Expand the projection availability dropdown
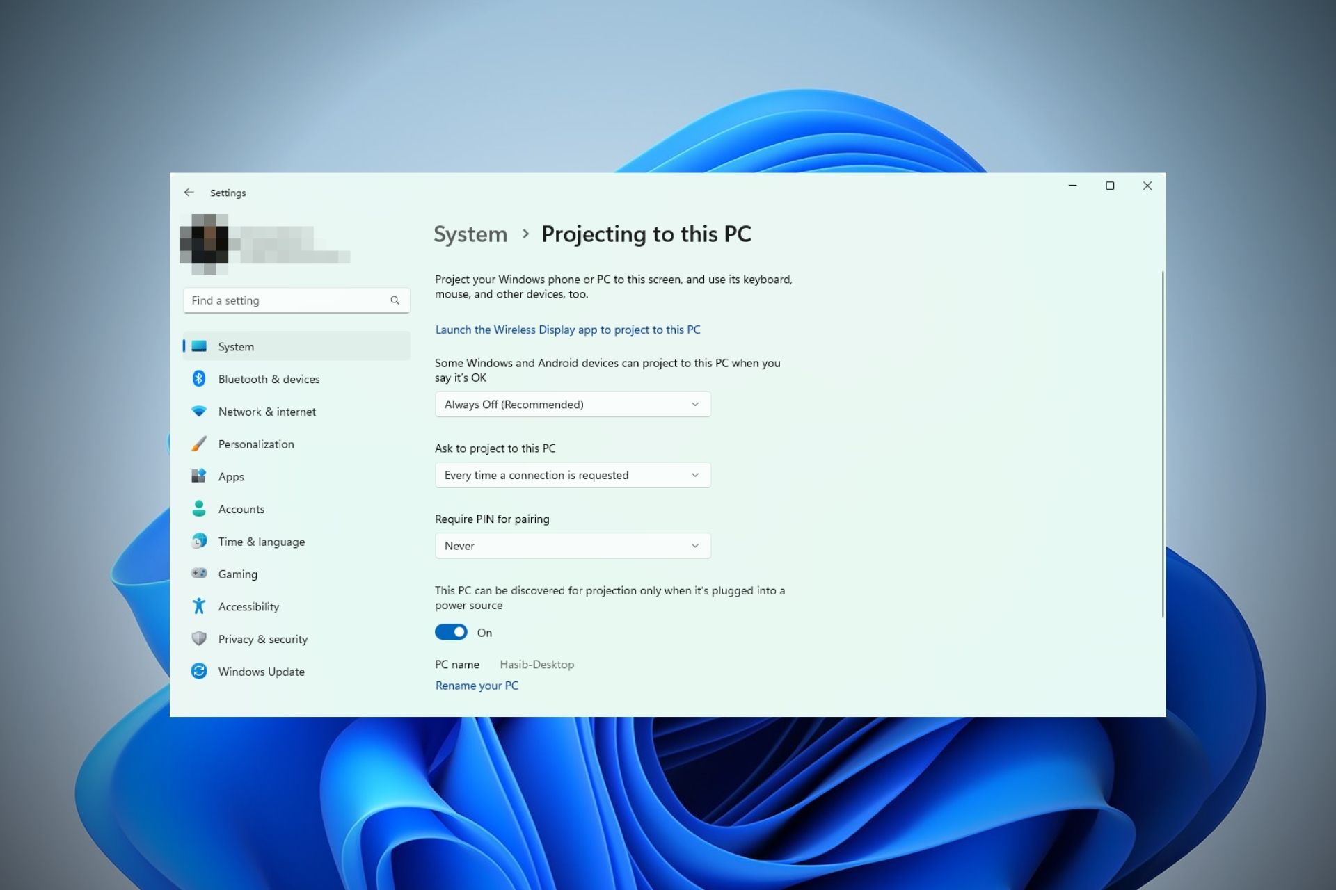The width and height of the screenshot is (1336, 890). click(573, 403)
